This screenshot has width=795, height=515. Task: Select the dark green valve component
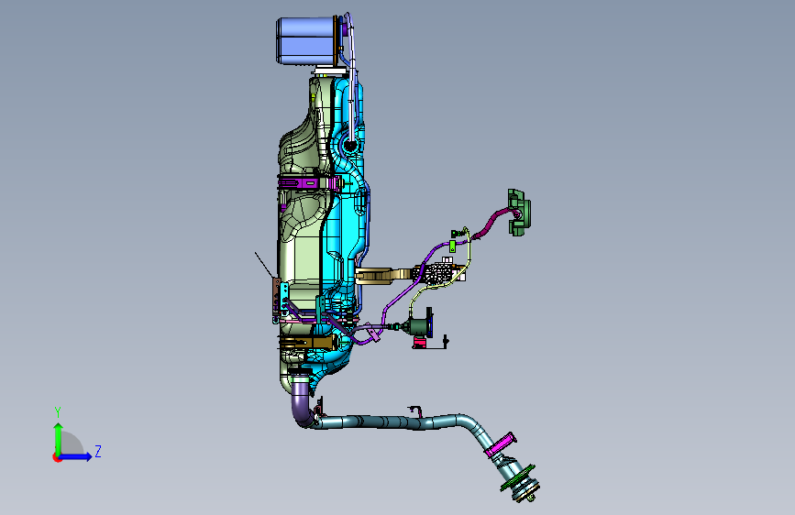coord(418,326)
